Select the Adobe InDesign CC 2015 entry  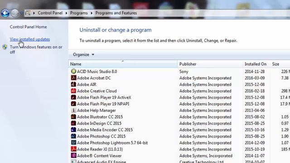(x=99, y=123)
